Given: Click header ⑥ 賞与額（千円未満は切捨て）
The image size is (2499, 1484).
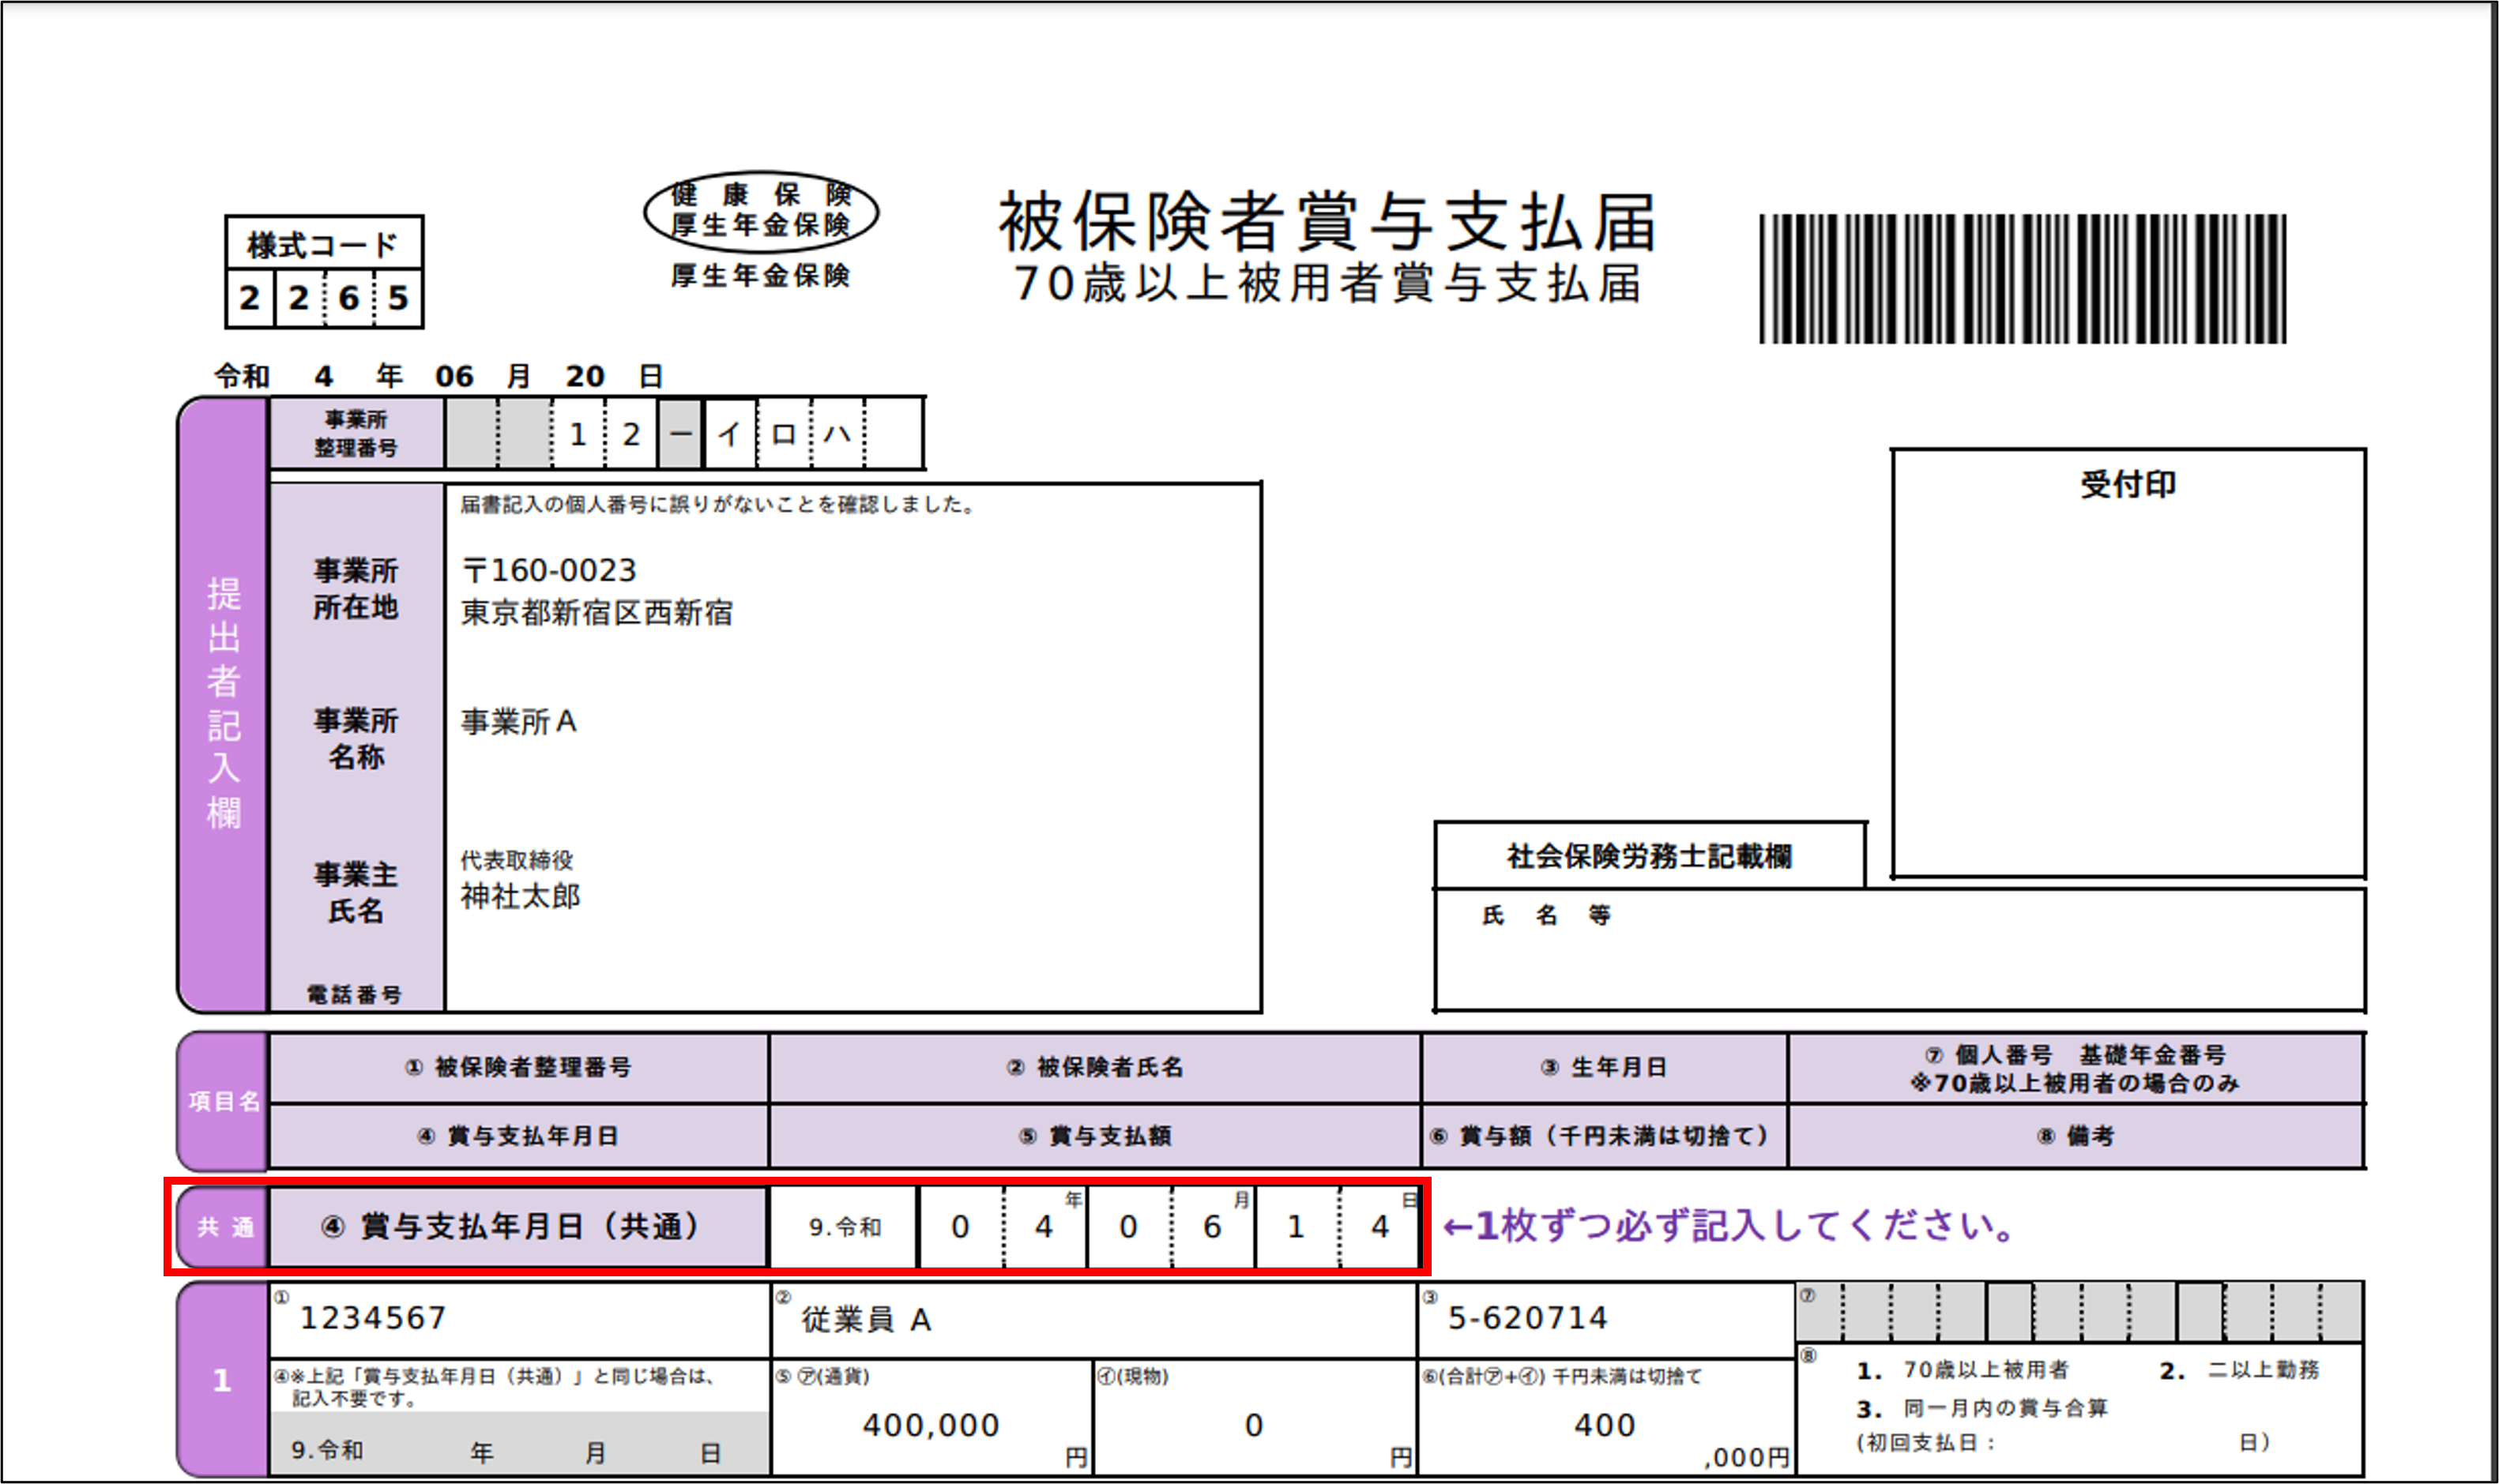Looking at the screenshot, I should (1604, 1136).
